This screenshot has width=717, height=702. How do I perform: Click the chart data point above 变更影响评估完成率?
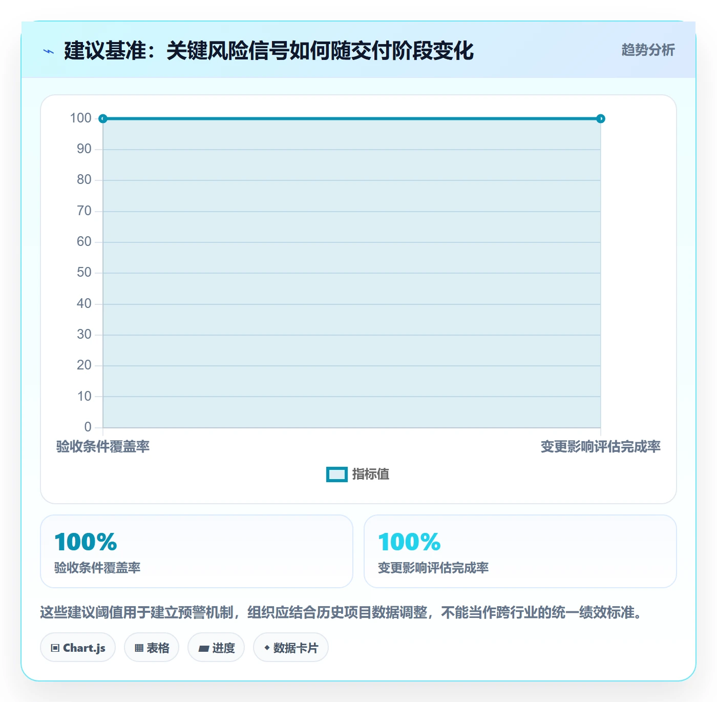[601, 119]
